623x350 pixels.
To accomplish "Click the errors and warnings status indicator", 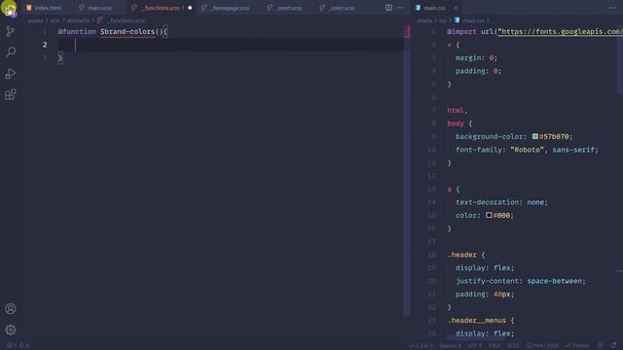I will [x=18, y=346].
